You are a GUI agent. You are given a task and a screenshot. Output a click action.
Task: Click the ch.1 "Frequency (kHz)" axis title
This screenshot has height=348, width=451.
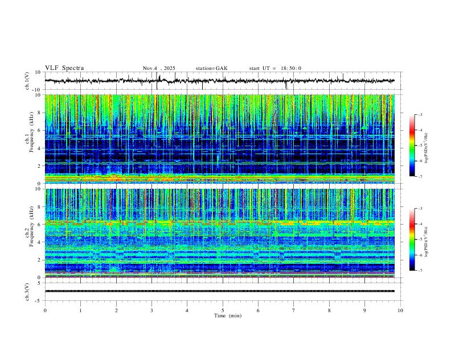tap(31, 132)
